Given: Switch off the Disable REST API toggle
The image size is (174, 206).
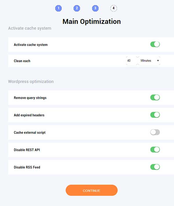Looking at the screenshot, I should coord(155,150).
